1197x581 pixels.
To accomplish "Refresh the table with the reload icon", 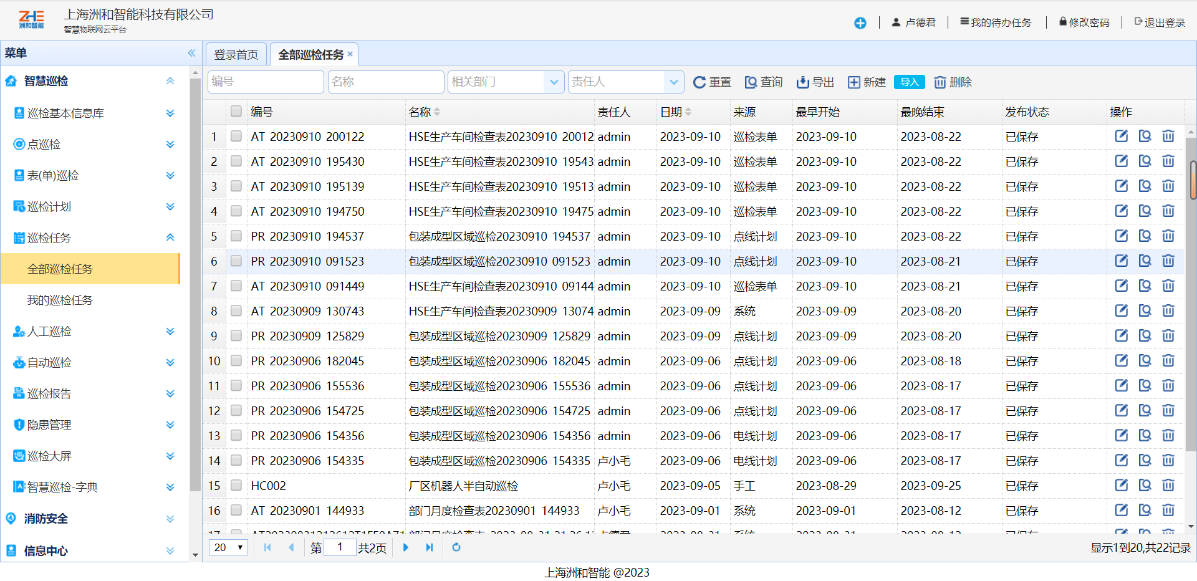I will (456, 547).
